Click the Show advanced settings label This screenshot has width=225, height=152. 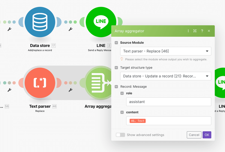145,135
